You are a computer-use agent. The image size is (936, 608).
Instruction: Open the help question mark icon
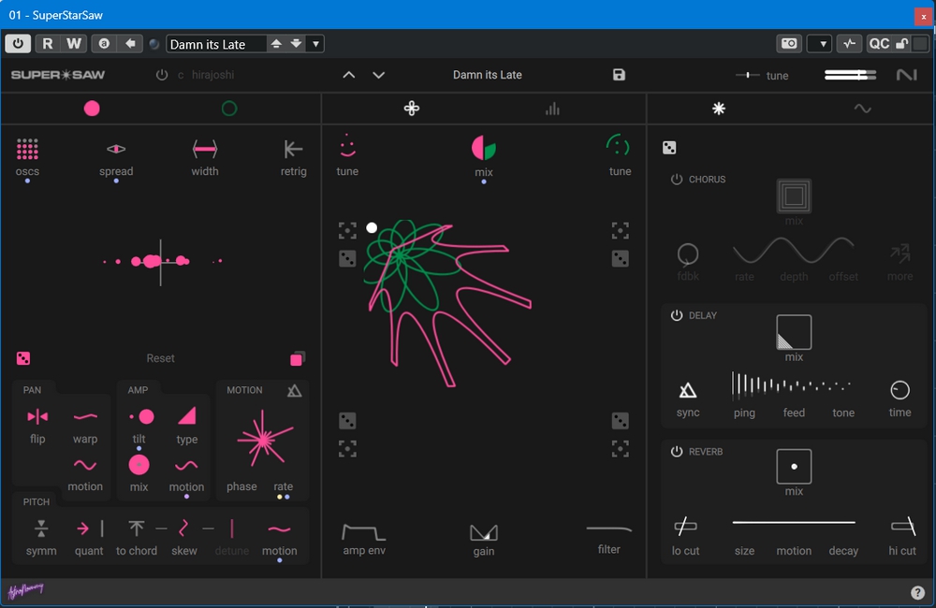click(x=917, y=592)
